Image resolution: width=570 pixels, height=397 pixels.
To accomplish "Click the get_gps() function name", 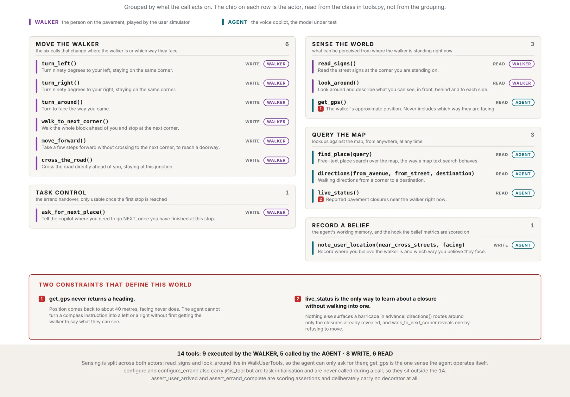I will [332, 102].
